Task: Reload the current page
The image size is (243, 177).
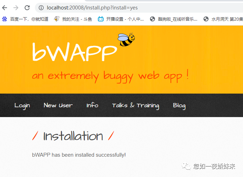Action: click(x=27, y=8)
